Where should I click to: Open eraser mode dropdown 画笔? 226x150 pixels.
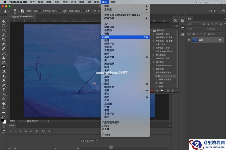tap(37, 11)
